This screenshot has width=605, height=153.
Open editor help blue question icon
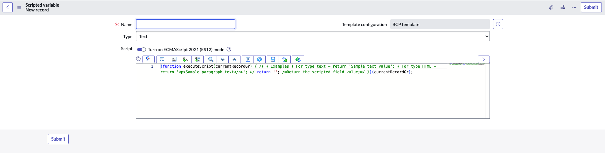point(260,59)
